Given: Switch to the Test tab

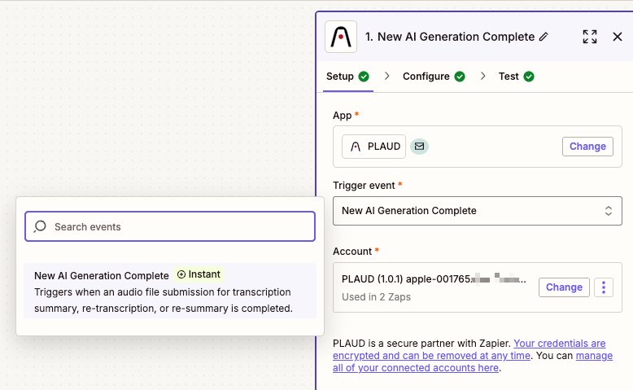Looking at the screenshot, I should coord(517,77).
